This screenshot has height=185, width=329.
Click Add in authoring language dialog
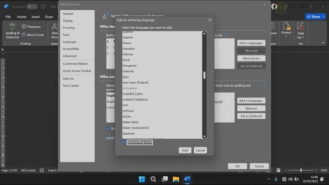coord(185,150)
